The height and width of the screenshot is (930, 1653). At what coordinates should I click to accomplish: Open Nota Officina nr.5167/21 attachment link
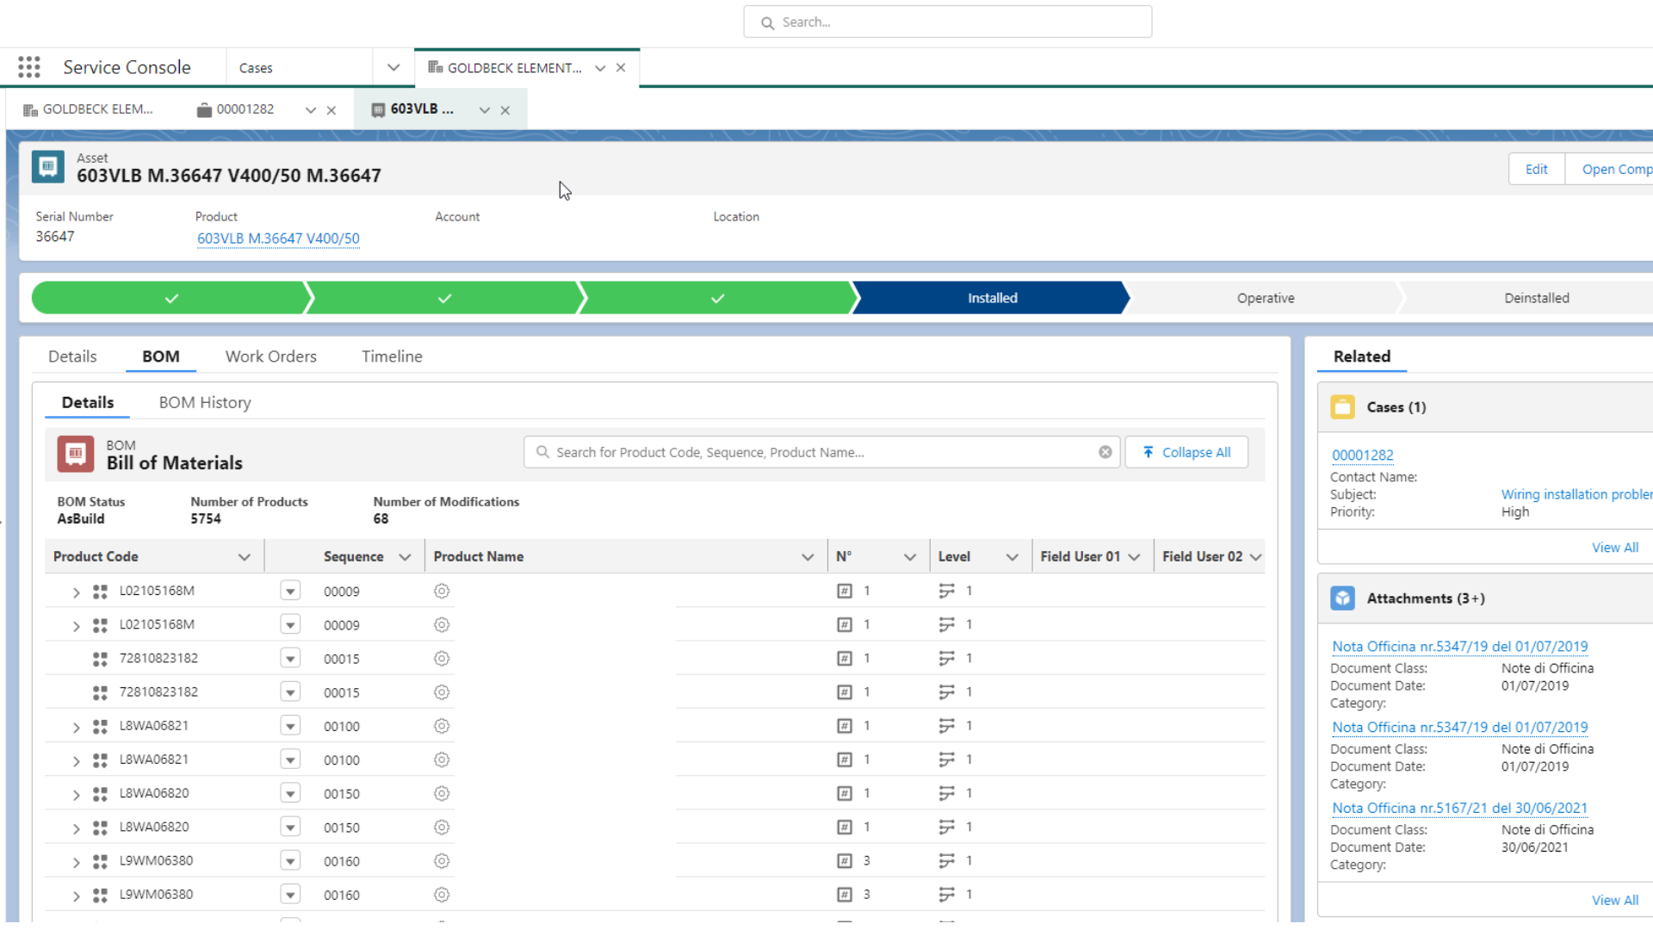point(1459,809)
